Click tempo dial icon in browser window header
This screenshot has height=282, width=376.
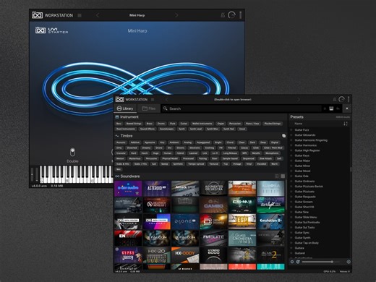tap(341, 99)
